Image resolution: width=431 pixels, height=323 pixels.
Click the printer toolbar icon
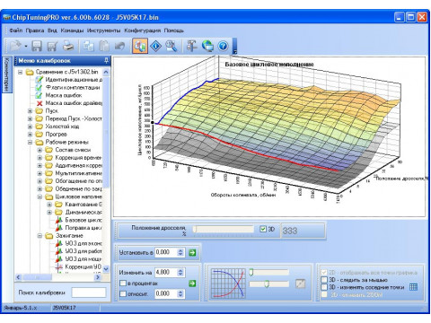68,46
